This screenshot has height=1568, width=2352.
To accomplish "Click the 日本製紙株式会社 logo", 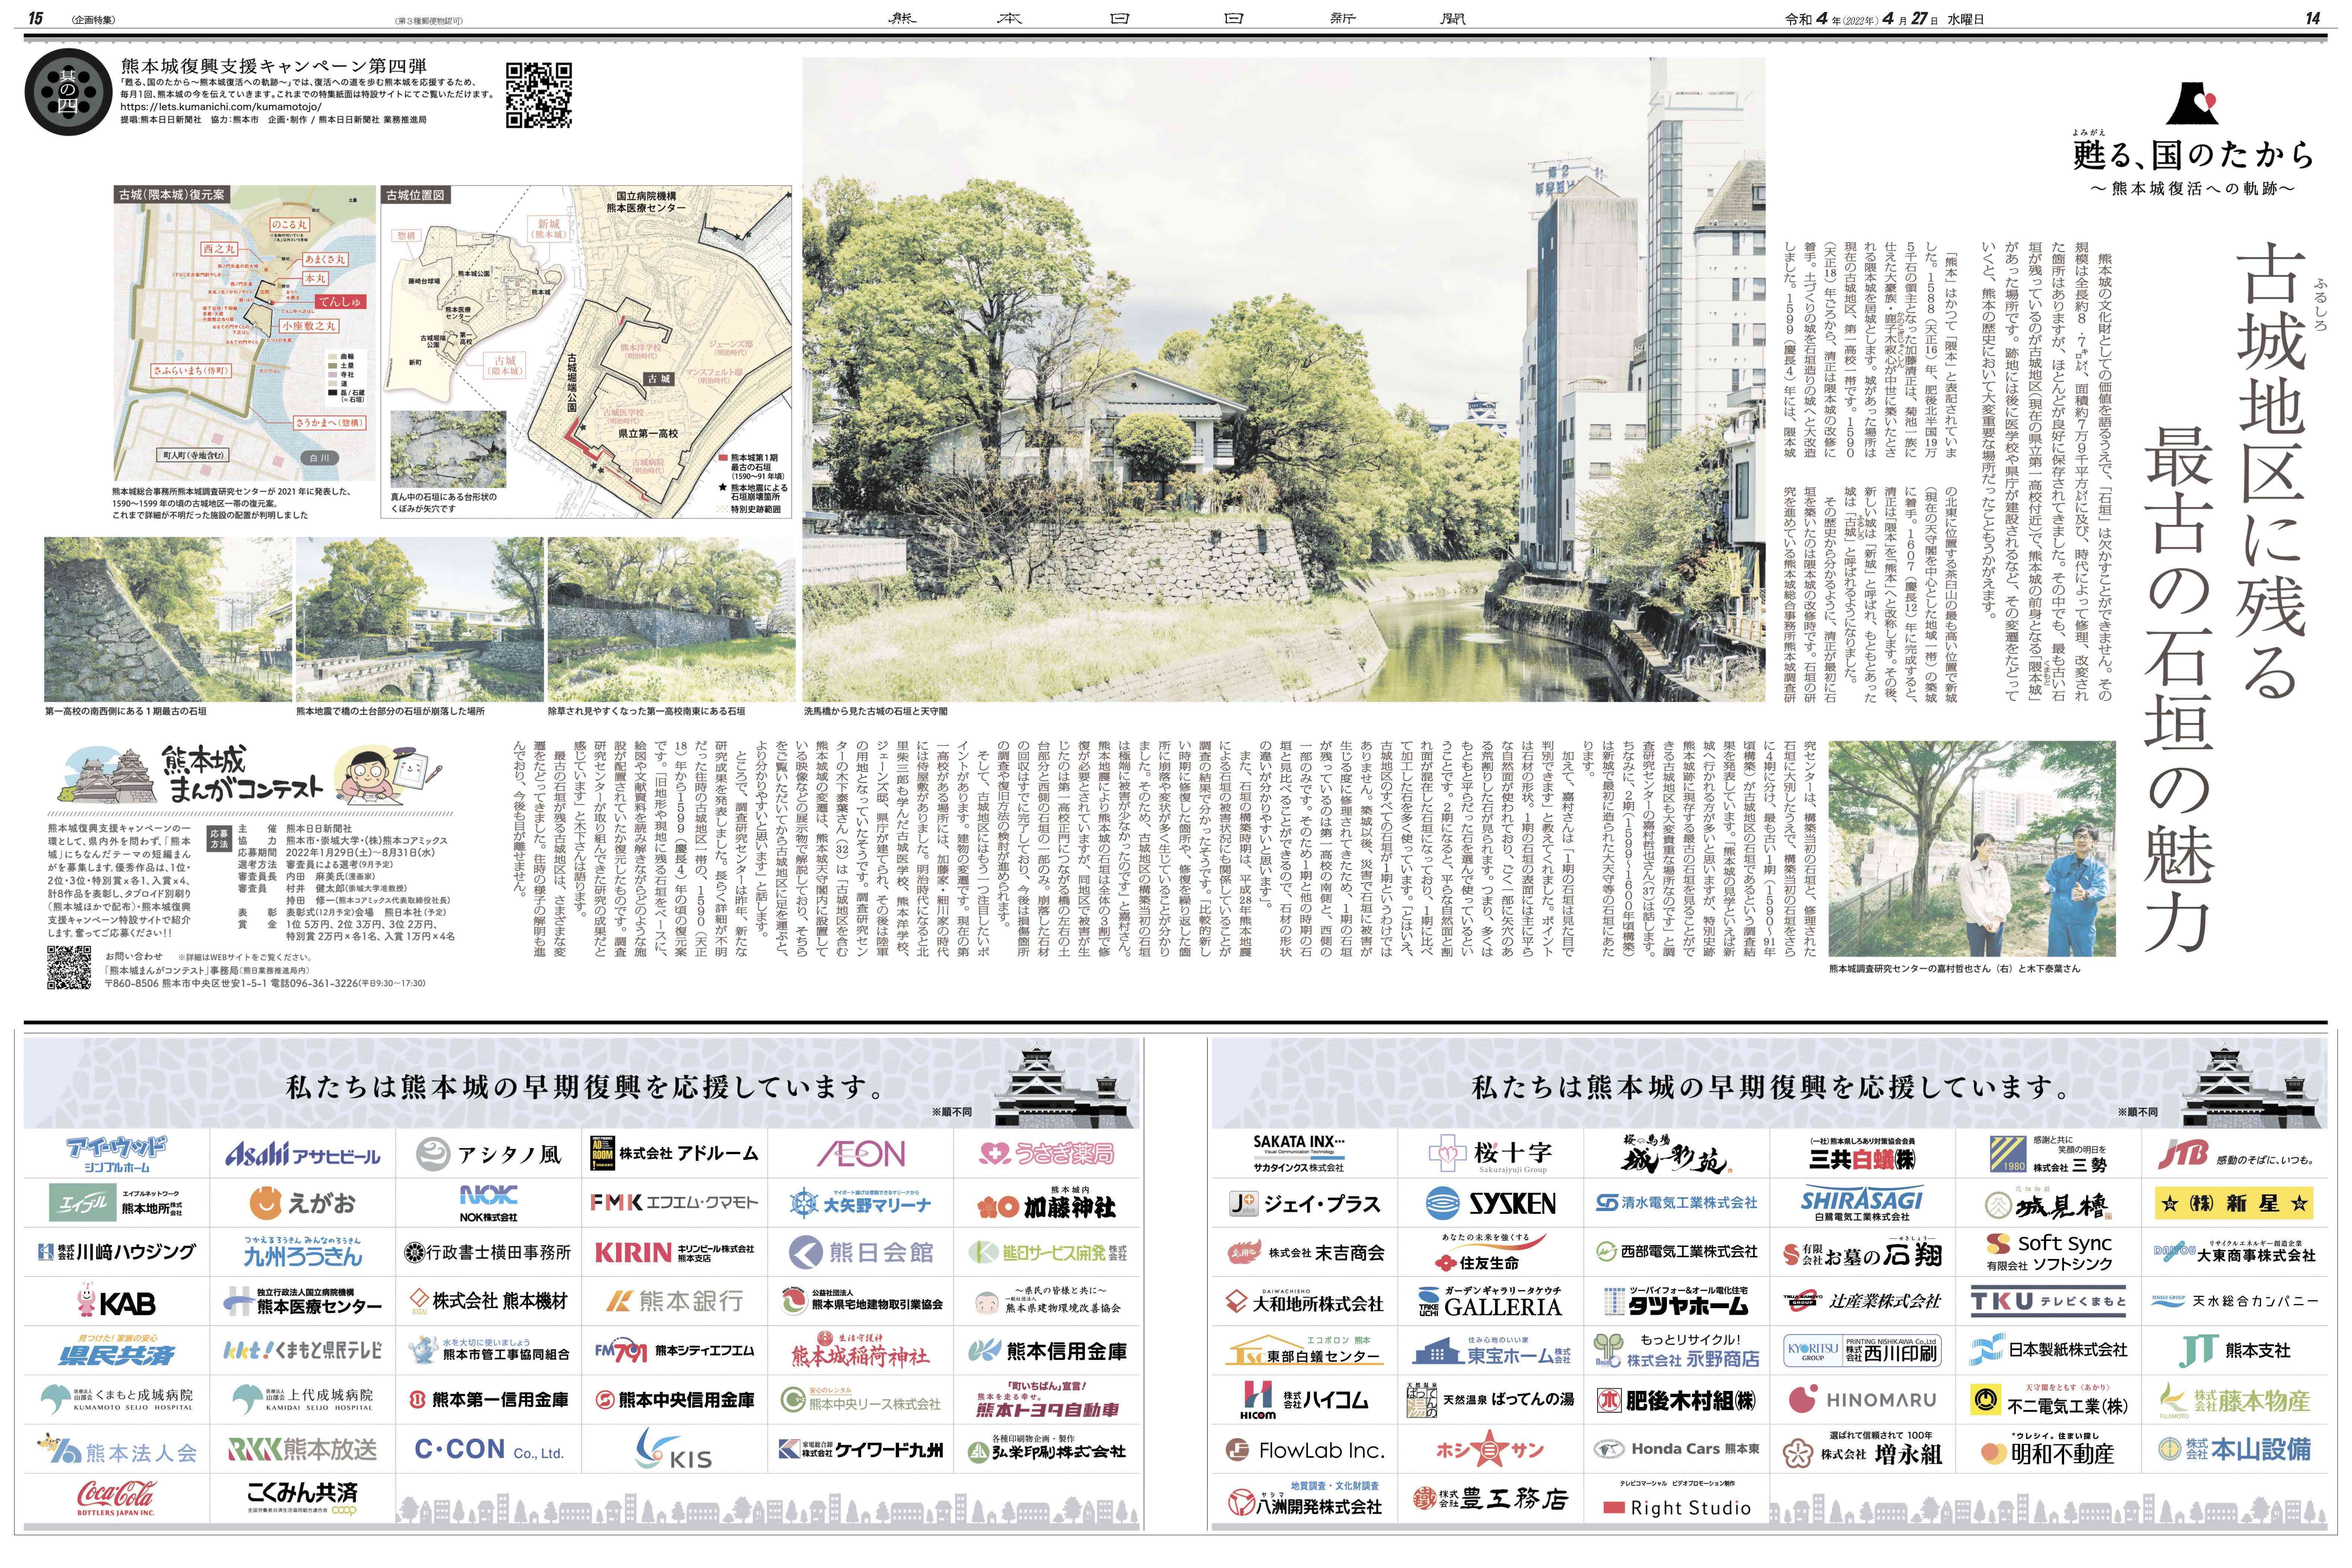I will (x=2048, y=1350).
